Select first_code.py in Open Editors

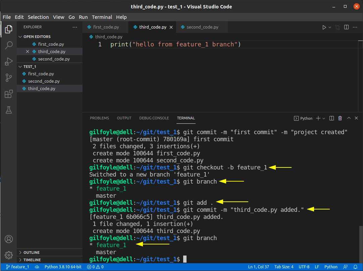[x=50, y=44]
